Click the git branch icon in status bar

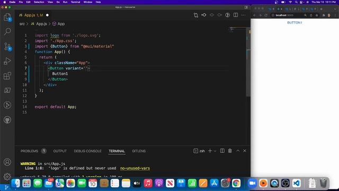click(x=6, y=187)
